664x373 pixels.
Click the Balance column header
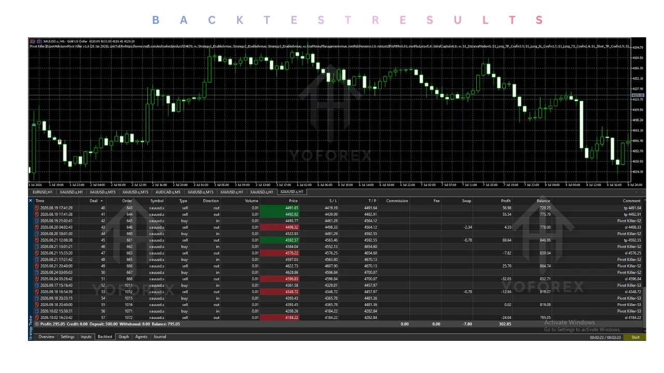click(543, 201)
